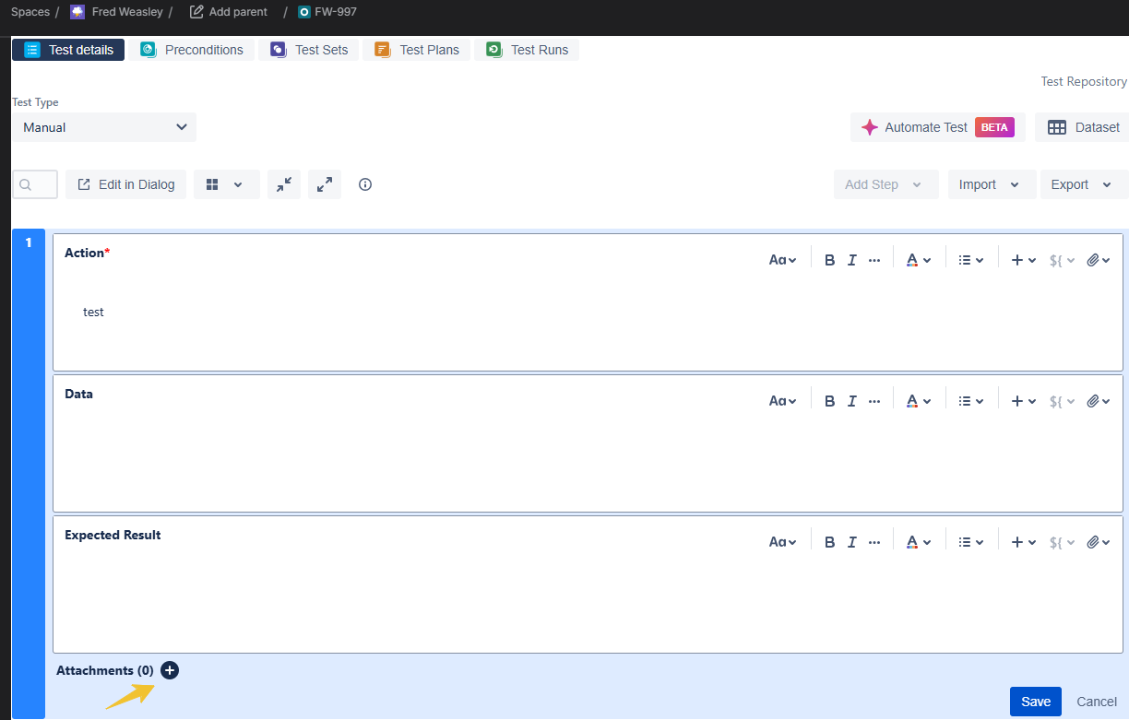Open text style dropdown in Data editor
This screenshot has height=720, width=1129.
[x=782, y=401]
